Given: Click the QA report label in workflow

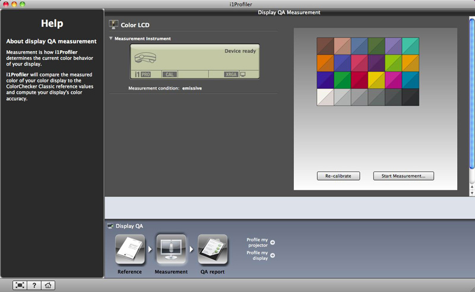Looking at the screenshot, I should [x=213, y=272].
